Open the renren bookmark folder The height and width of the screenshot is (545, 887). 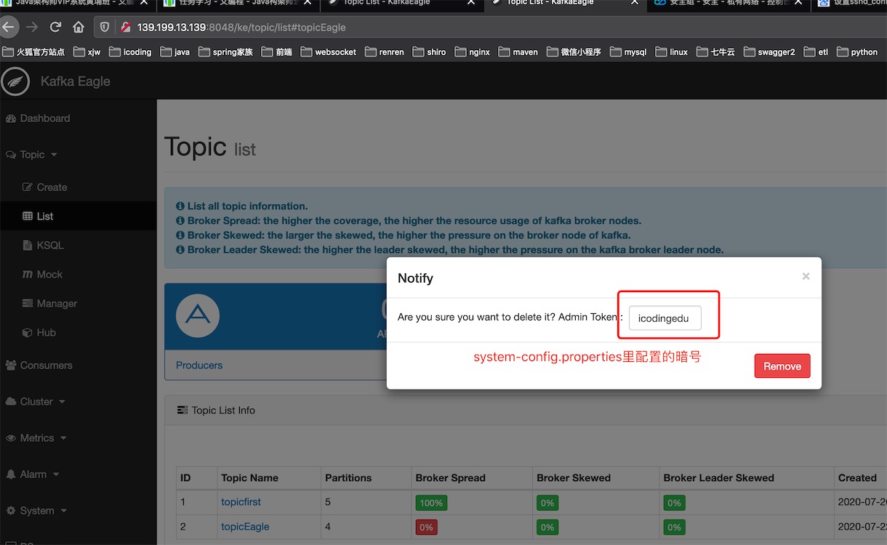pos(384,52)
